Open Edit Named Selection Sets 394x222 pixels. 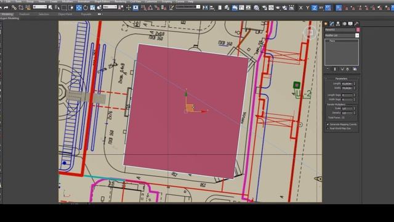coord(171,8)
